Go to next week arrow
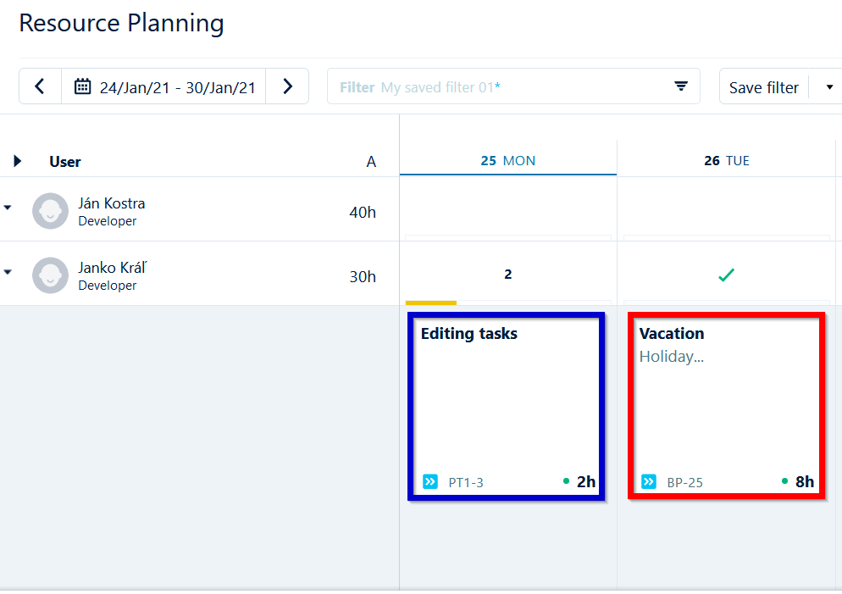This screenshot has height=594, width=842. 287,86
